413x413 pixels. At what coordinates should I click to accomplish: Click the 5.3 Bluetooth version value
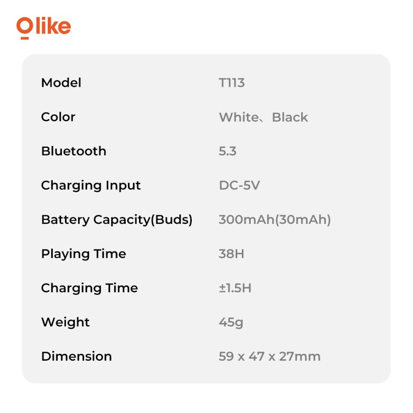(228, 151)
